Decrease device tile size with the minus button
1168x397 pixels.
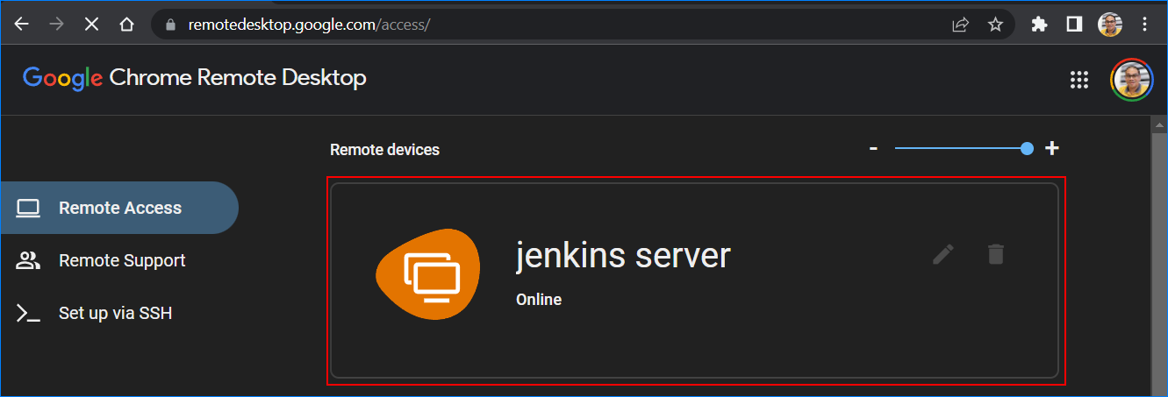pos(873,149)
